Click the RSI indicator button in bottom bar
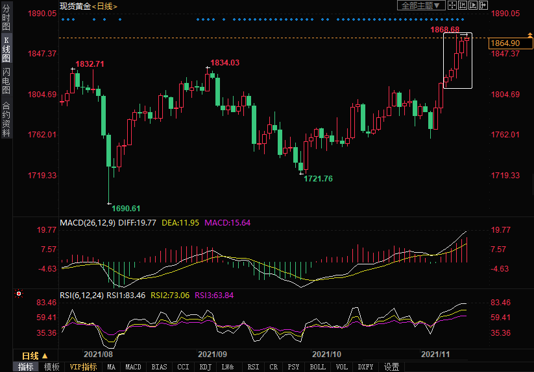 tap(252, 367)
